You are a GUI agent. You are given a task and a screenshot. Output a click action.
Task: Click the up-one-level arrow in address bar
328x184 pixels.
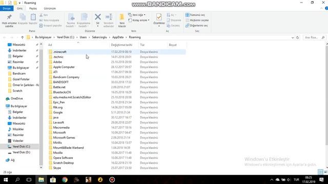[x=23, y=37]
